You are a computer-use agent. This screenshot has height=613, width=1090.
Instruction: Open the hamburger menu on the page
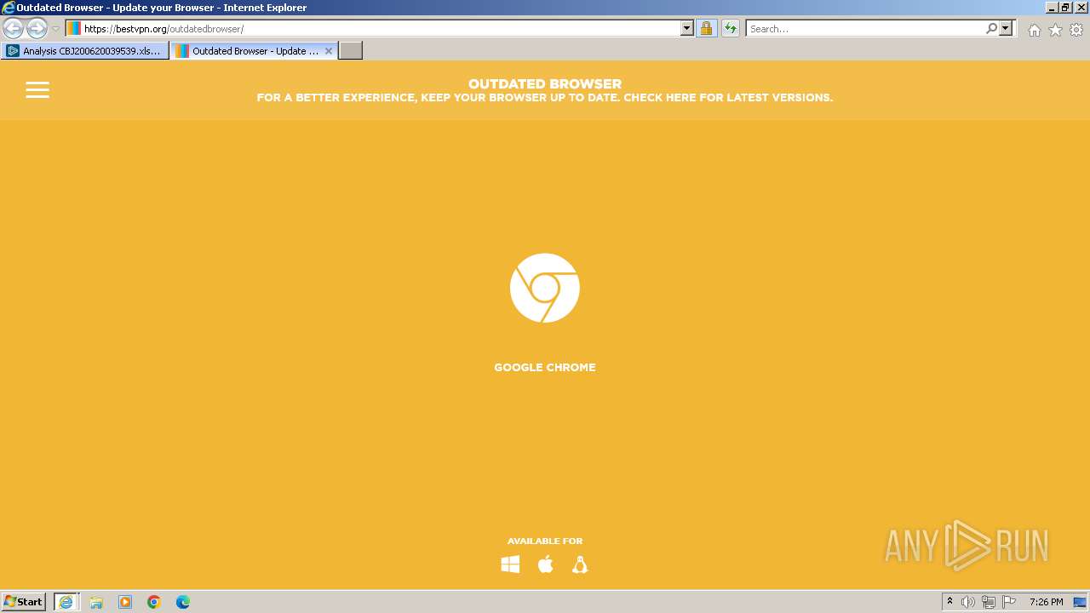tap(37, 90)
